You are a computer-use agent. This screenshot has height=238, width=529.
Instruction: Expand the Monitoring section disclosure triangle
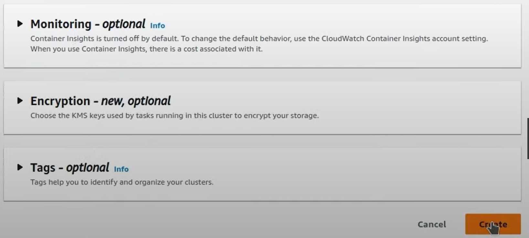click(20, 24)
